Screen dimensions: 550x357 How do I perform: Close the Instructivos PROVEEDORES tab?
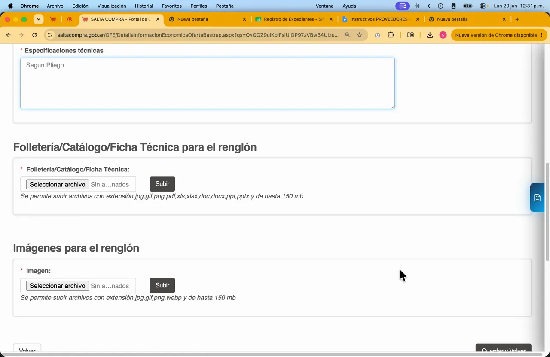(417, 19)
